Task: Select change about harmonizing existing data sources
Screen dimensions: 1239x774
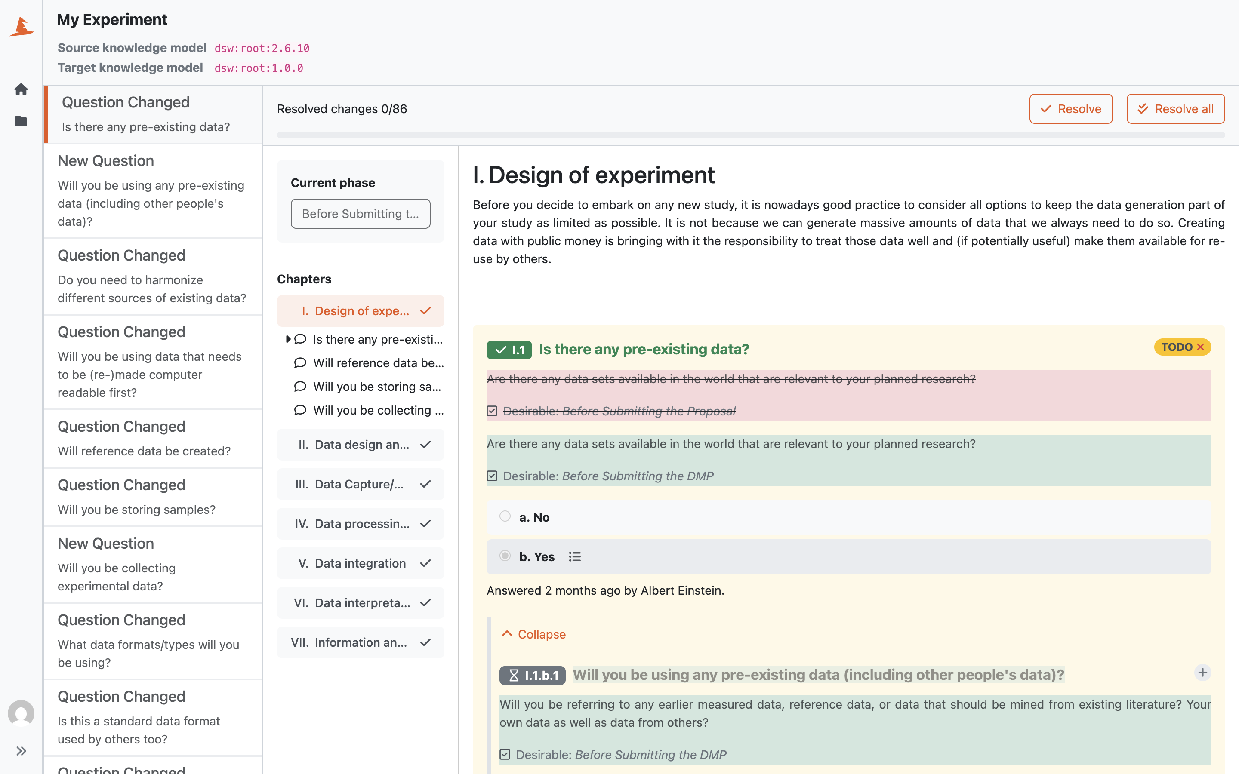Action: [x=154, y=276]
